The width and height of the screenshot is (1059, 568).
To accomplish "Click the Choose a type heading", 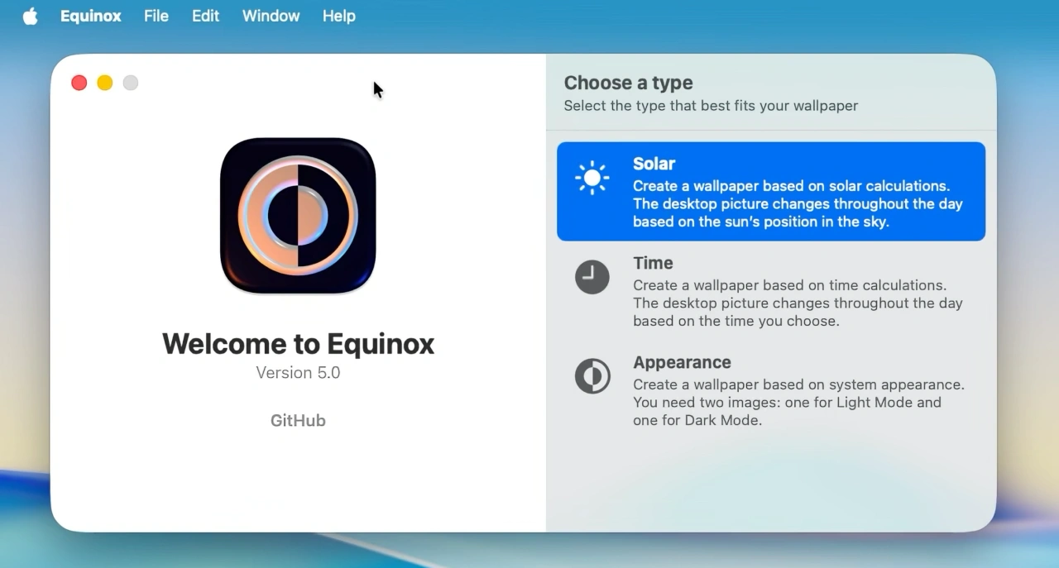I will (628, 83).
